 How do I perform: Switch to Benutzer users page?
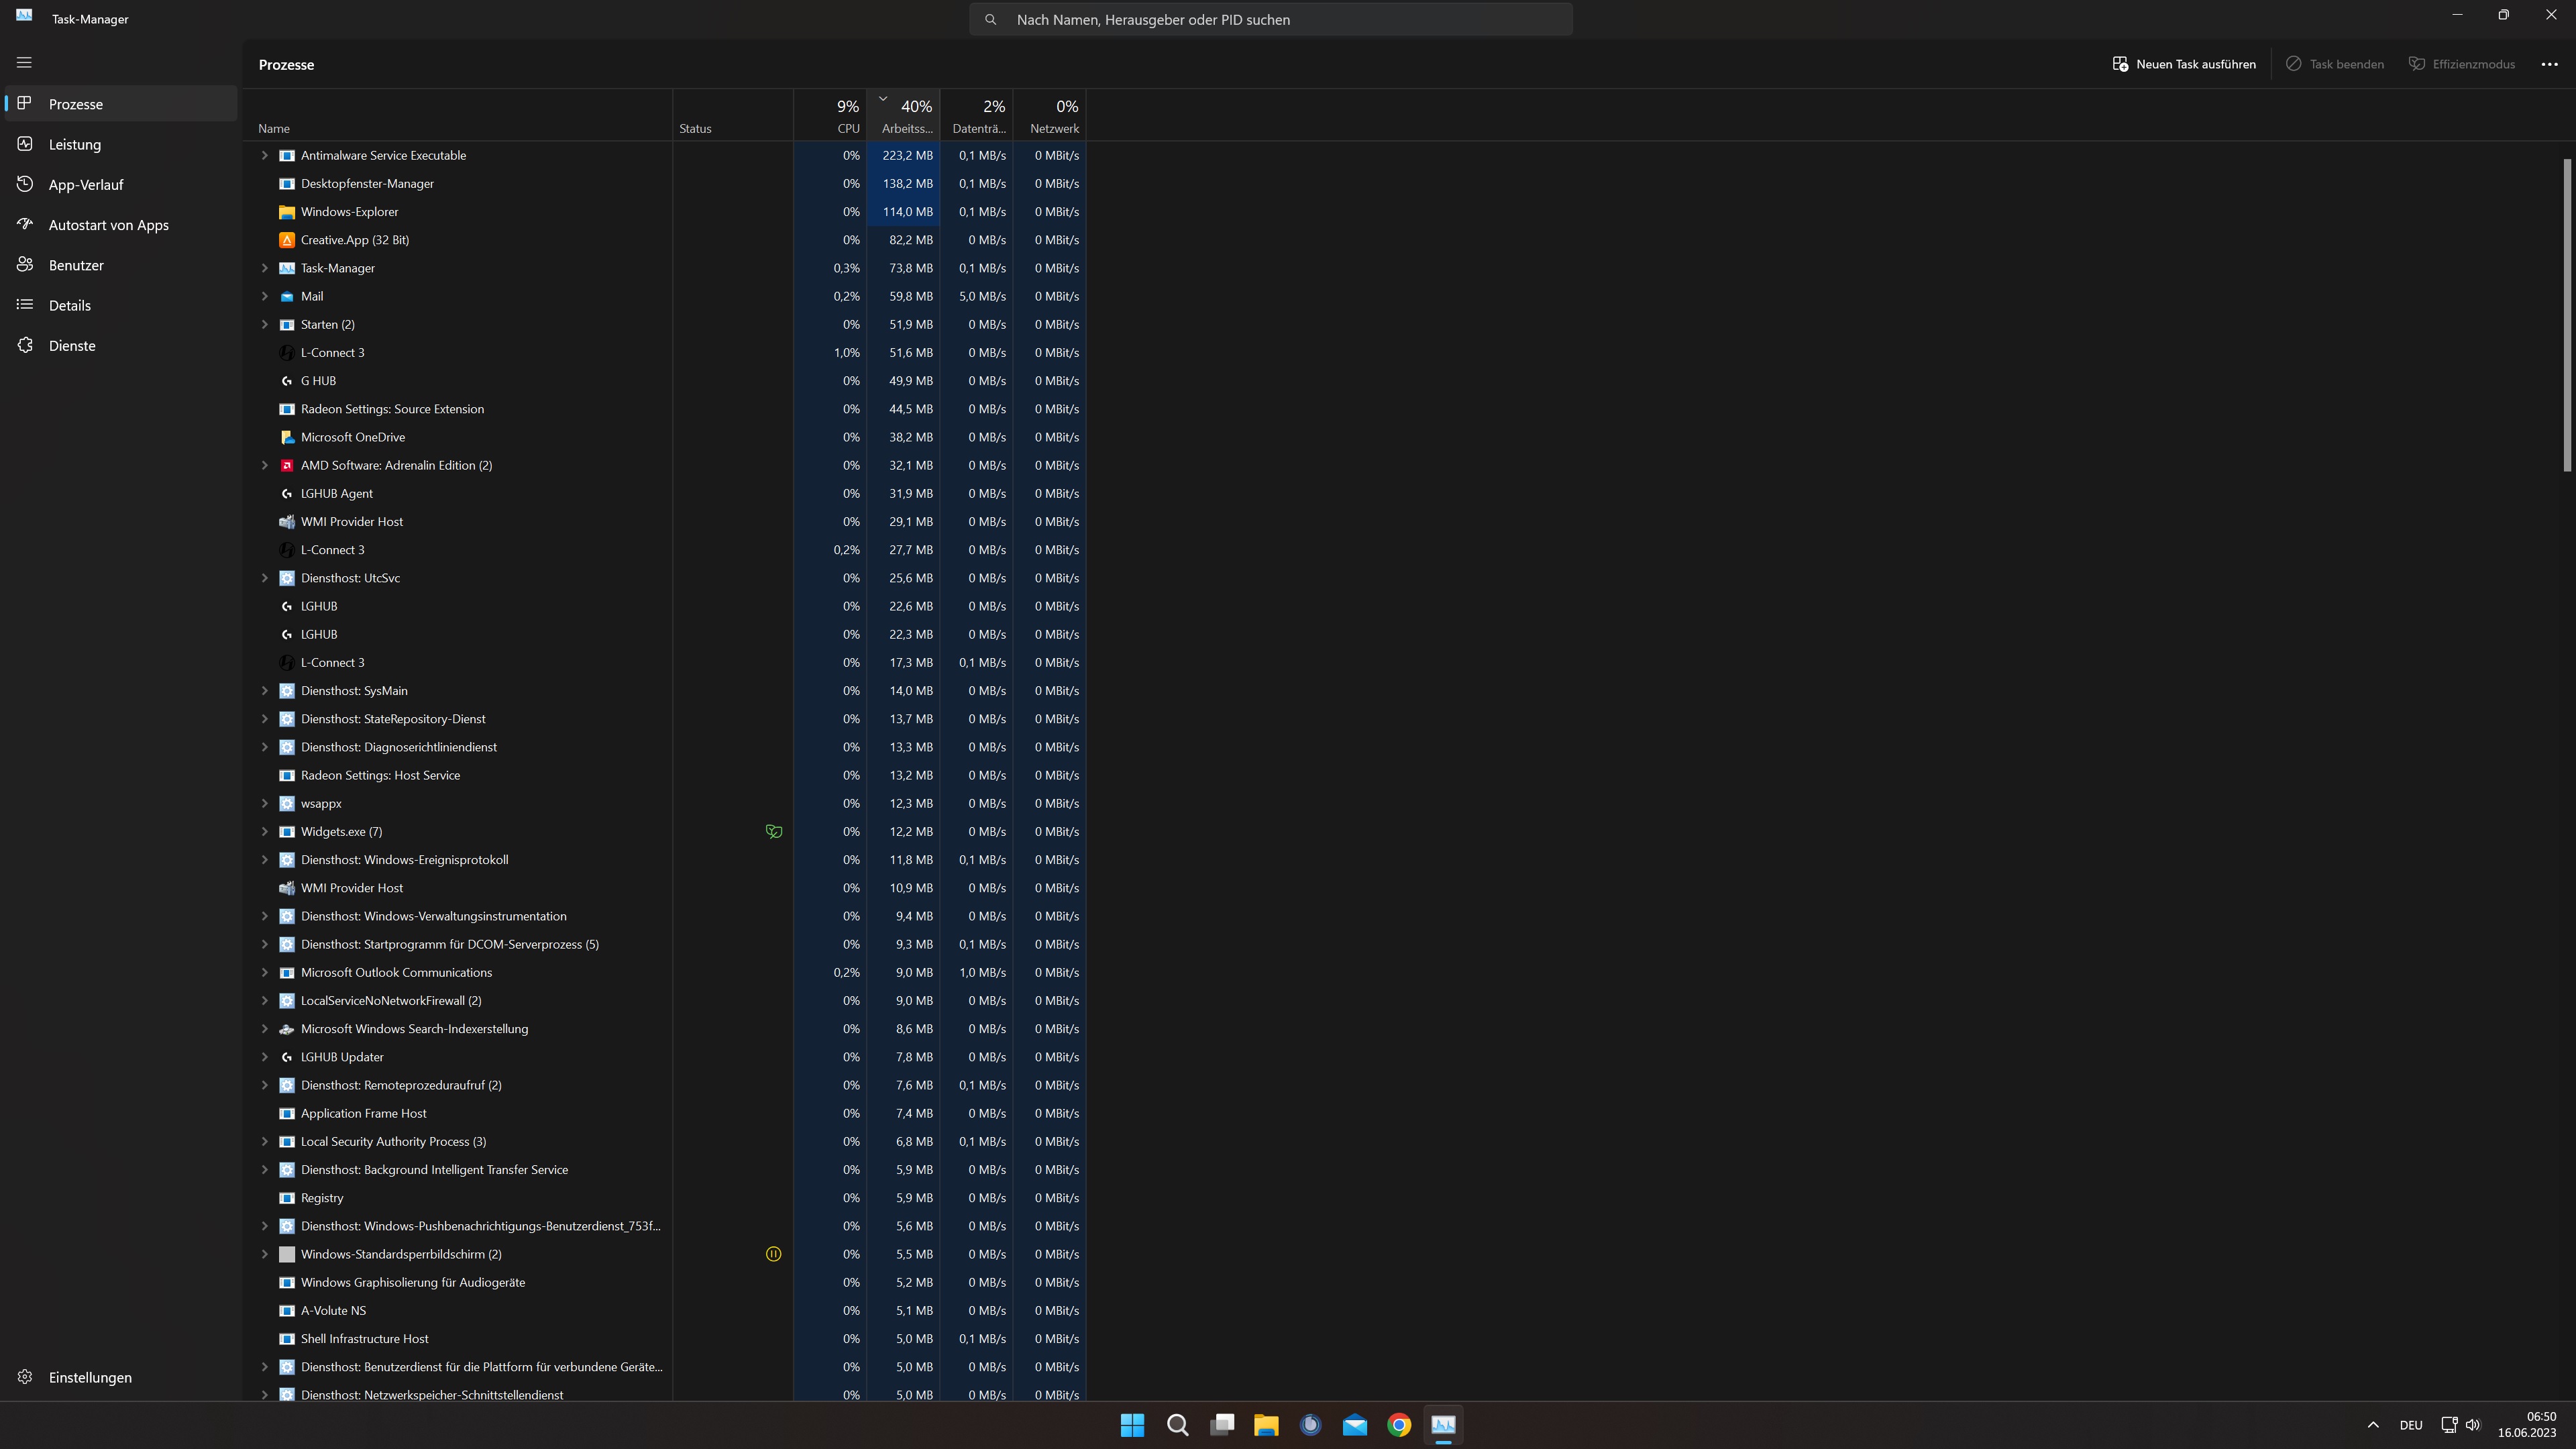76,265
